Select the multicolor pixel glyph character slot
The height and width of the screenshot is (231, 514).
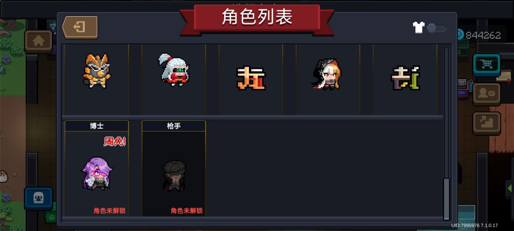pyautogui.click(x=405, y=78)
